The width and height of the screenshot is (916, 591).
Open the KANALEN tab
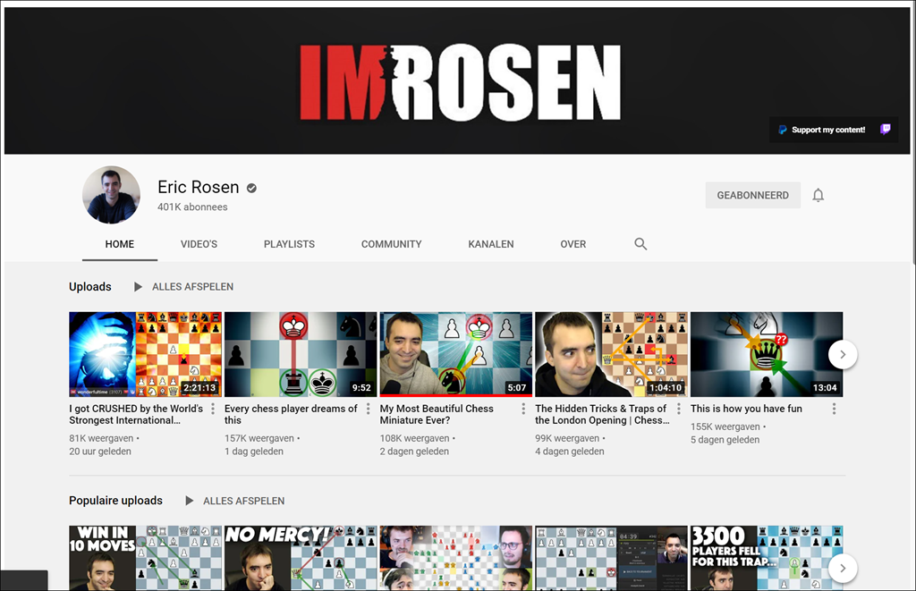pyautogui.click(x=491, y=244)
